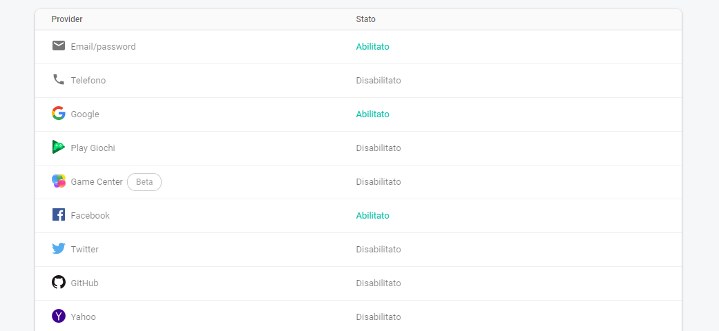This screenshot has width=719, height=331.
Task: Click the Facebook logo icon
Action: (x=59, y=214)
